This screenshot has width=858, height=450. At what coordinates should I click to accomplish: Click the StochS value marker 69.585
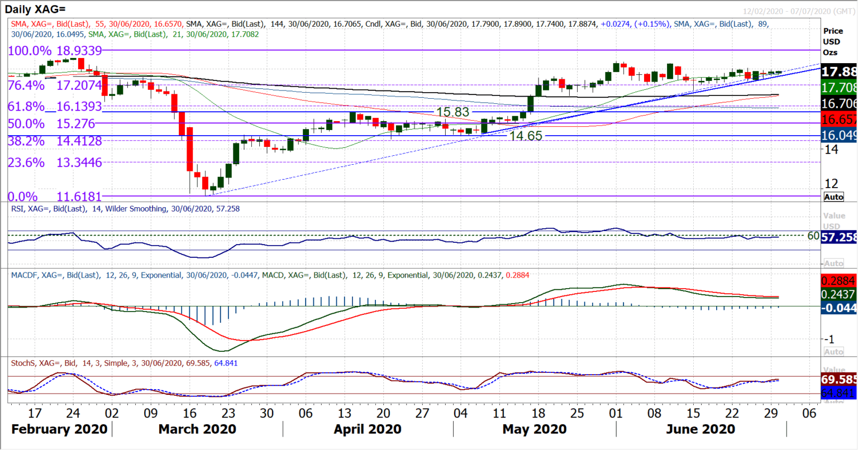838,379
